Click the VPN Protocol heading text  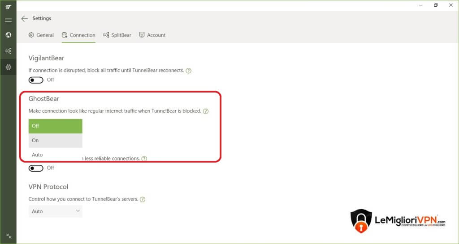pyautogui.click(x=48, y=187)
